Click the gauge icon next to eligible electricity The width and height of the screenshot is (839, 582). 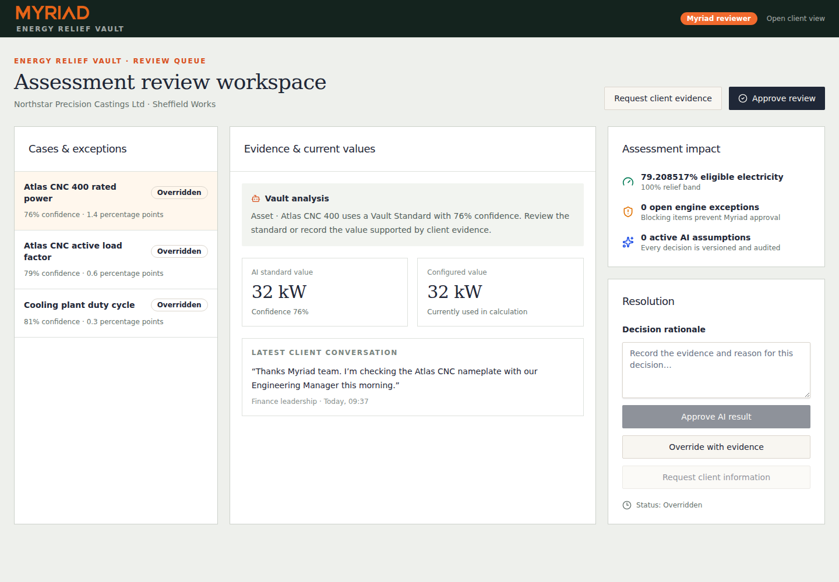628,182
